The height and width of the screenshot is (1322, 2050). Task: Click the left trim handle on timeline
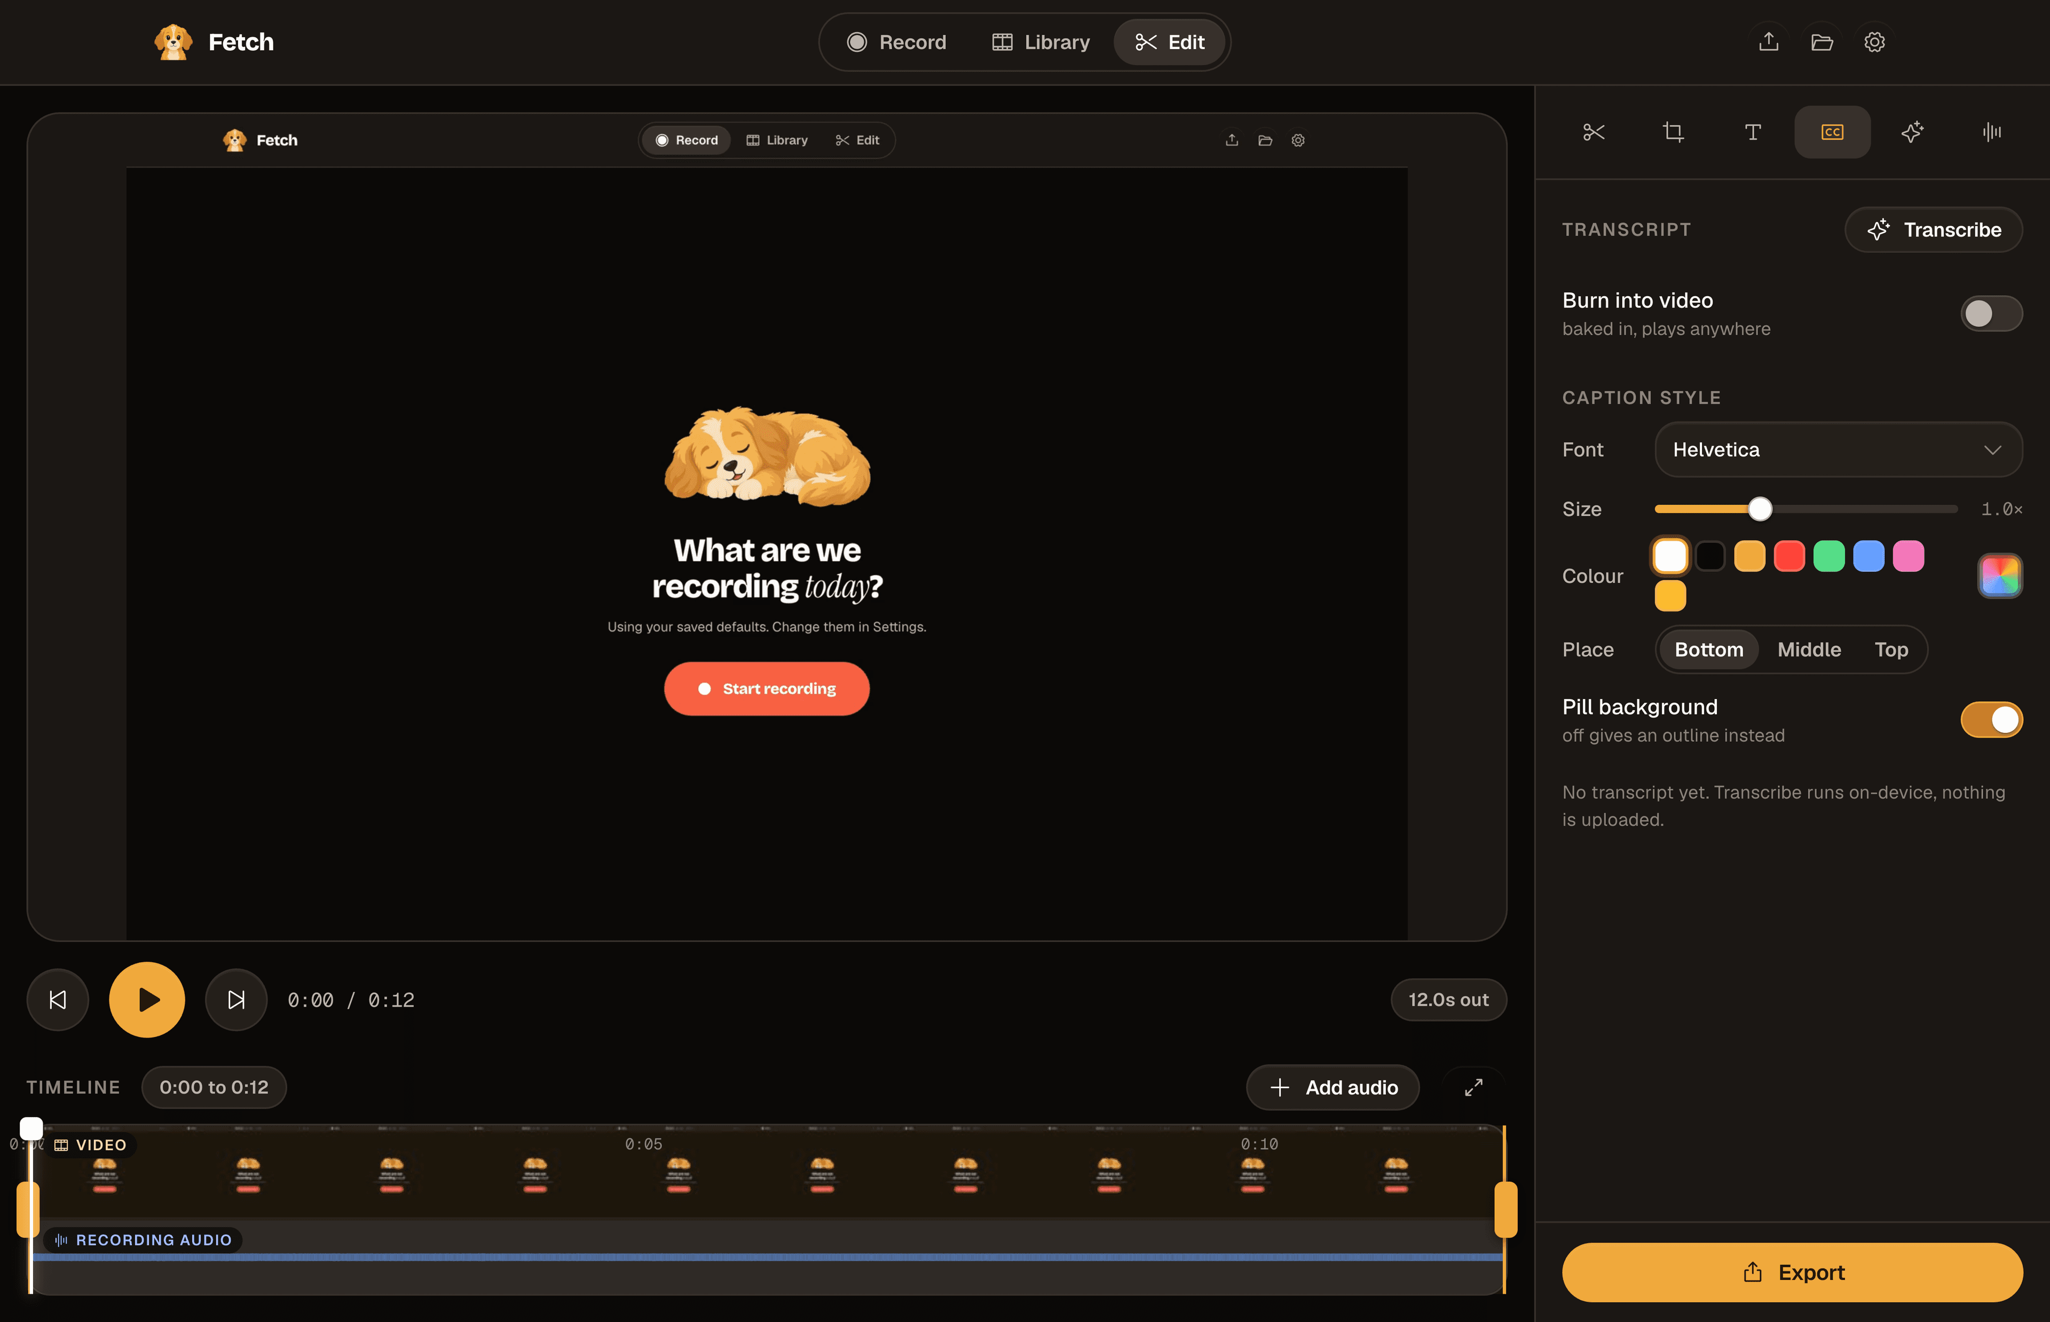27,1209
